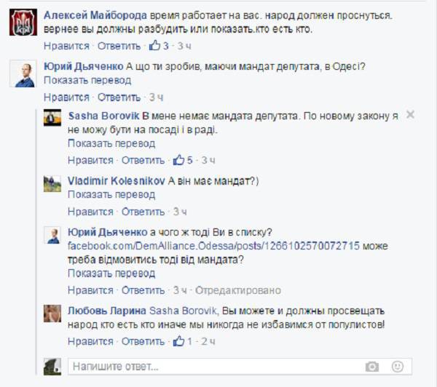Click thumbs-up icon on Любовь Ларина's comment
This screenshot has width=437, height=387.
point(178,341)
